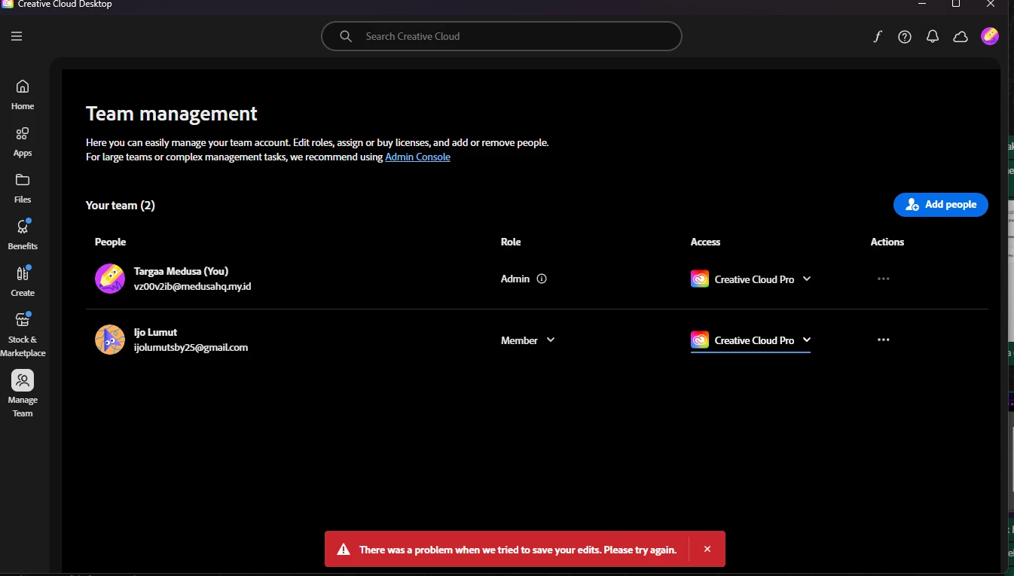Click the error message text in banner

point(518,550)
